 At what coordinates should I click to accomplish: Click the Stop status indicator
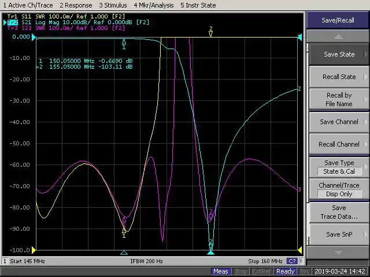click(240, 271)
